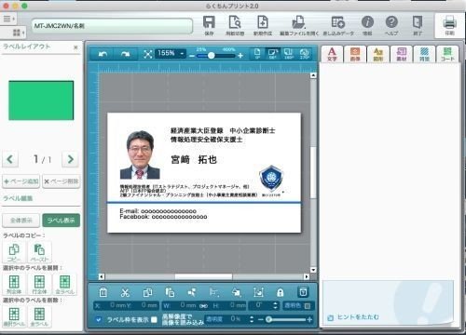Collapse hints via ヒントをたたむ
Viewport: 466px width, 335px height.
tap(353, 317)
